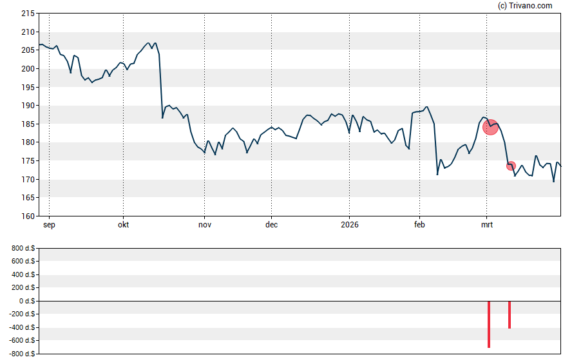Click the large red circle marker on price line

pos(490,127)
